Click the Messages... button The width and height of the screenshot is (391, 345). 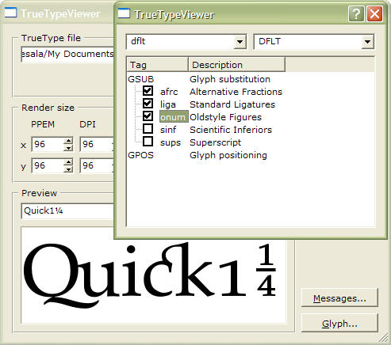coord(339,298)
